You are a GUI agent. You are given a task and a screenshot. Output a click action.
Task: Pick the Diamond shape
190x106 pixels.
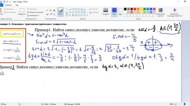tap(70, 12)
